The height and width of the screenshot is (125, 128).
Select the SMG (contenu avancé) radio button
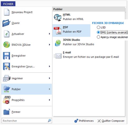tap(98, 32)
